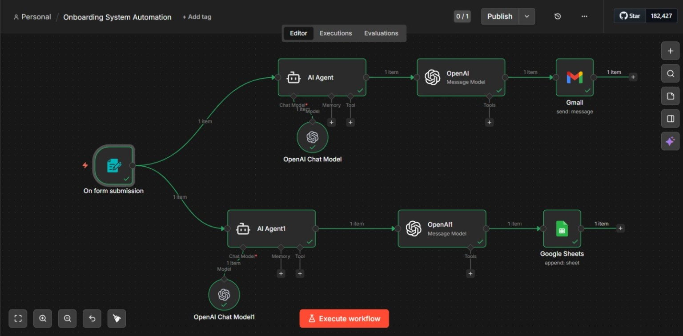
Task: Click the 0 / 1 counter badge
Action: click(x=462, y=16)
